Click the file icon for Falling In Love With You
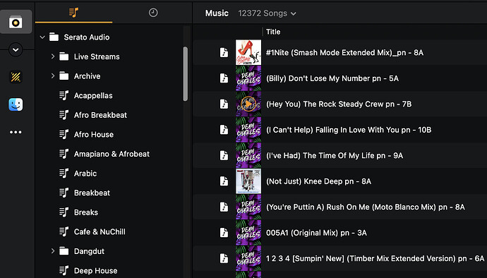 coord(224,130)
